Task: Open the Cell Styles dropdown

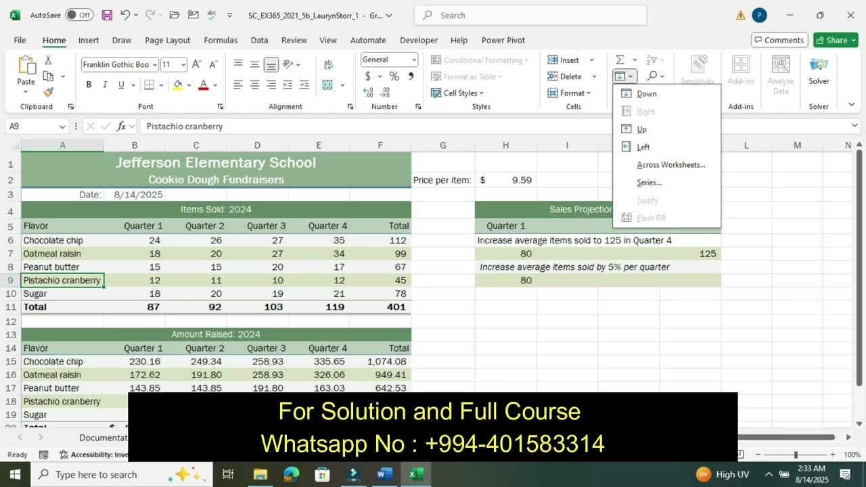Action: pos(458,93)
